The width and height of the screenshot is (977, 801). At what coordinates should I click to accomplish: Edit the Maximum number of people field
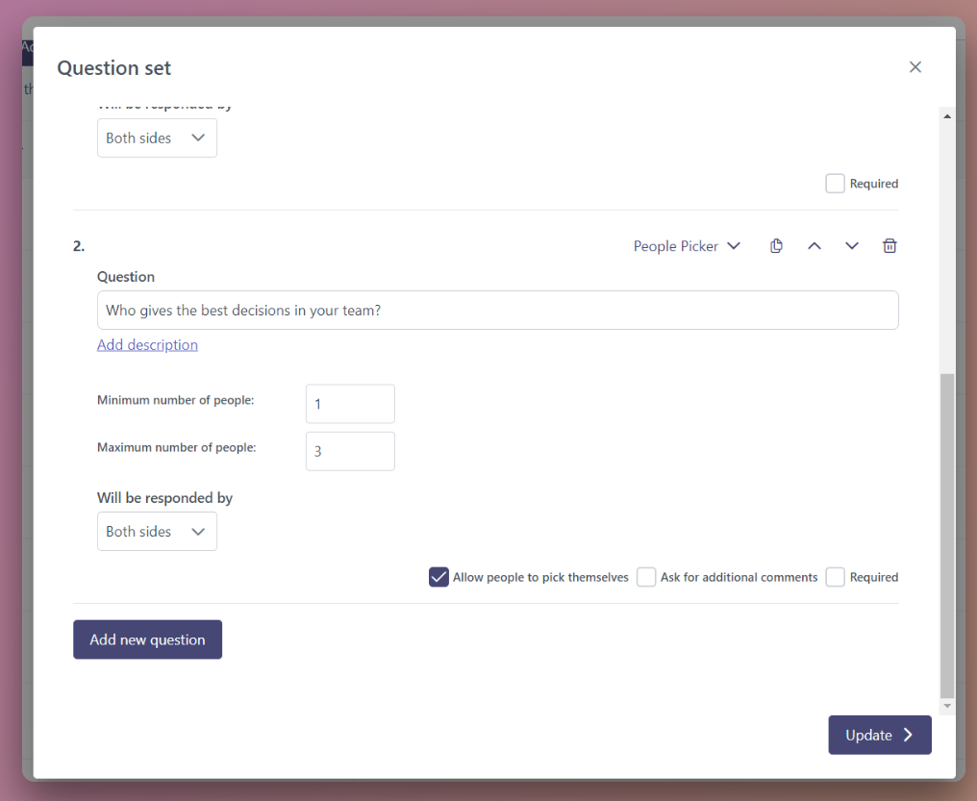pos(350,451)
